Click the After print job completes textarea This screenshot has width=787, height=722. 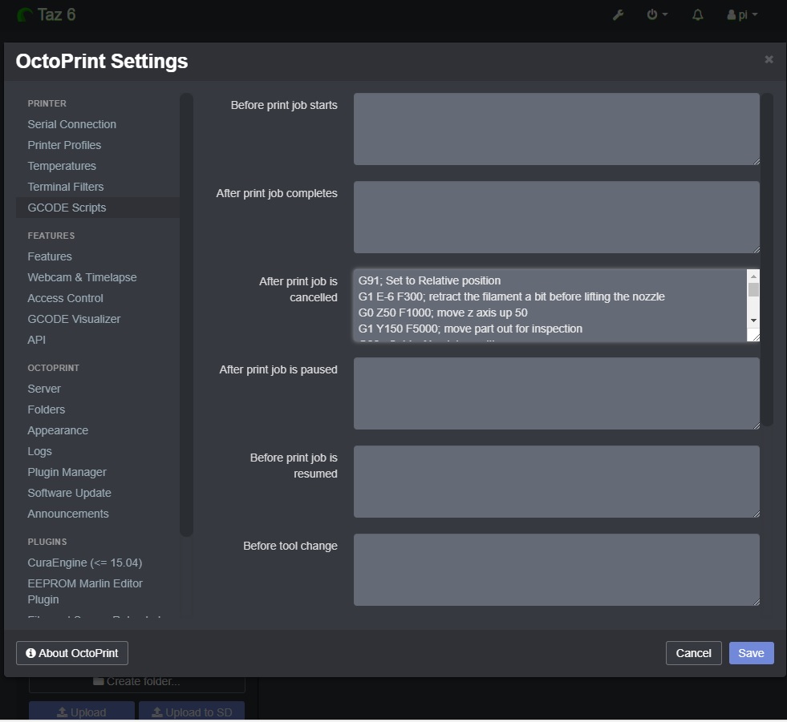[556, 217]
